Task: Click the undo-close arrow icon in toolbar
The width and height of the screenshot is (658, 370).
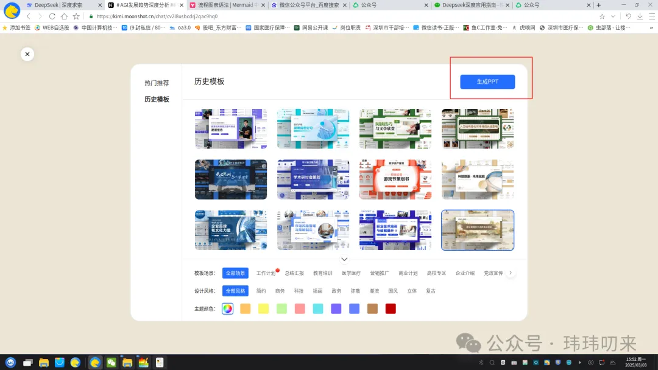Action: tap(628, 16)
